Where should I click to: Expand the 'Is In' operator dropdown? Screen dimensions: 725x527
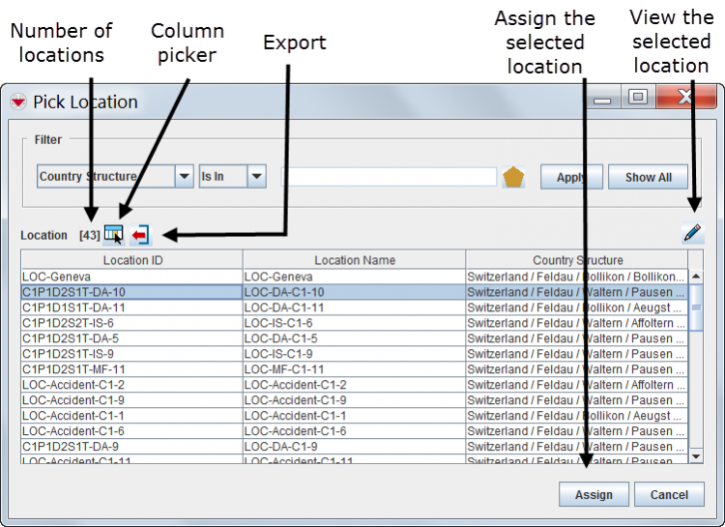(x=256, y=177)
